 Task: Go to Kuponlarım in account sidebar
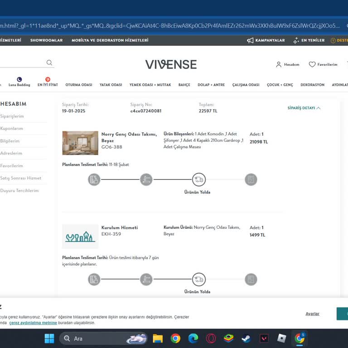point(11,129)
